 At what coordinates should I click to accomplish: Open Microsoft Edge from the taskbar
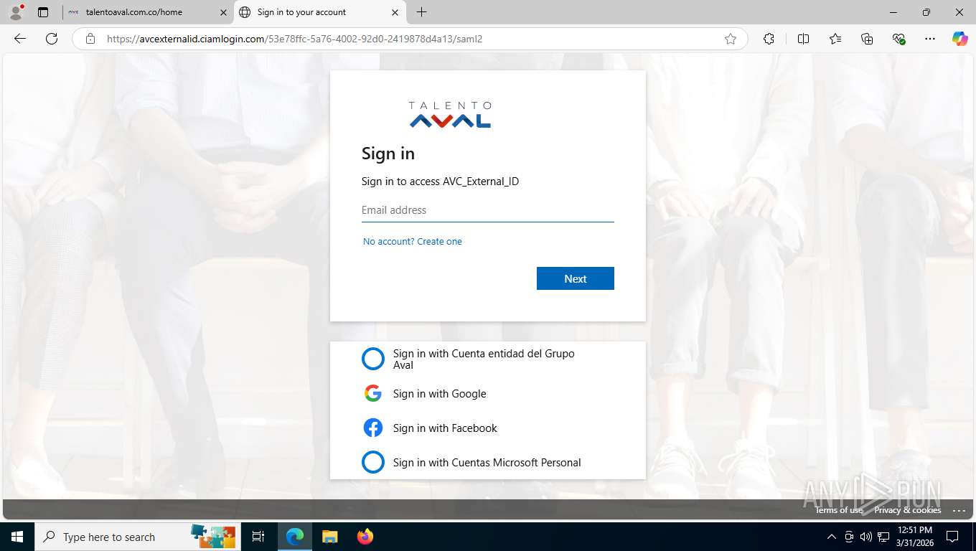click(295, 537)
